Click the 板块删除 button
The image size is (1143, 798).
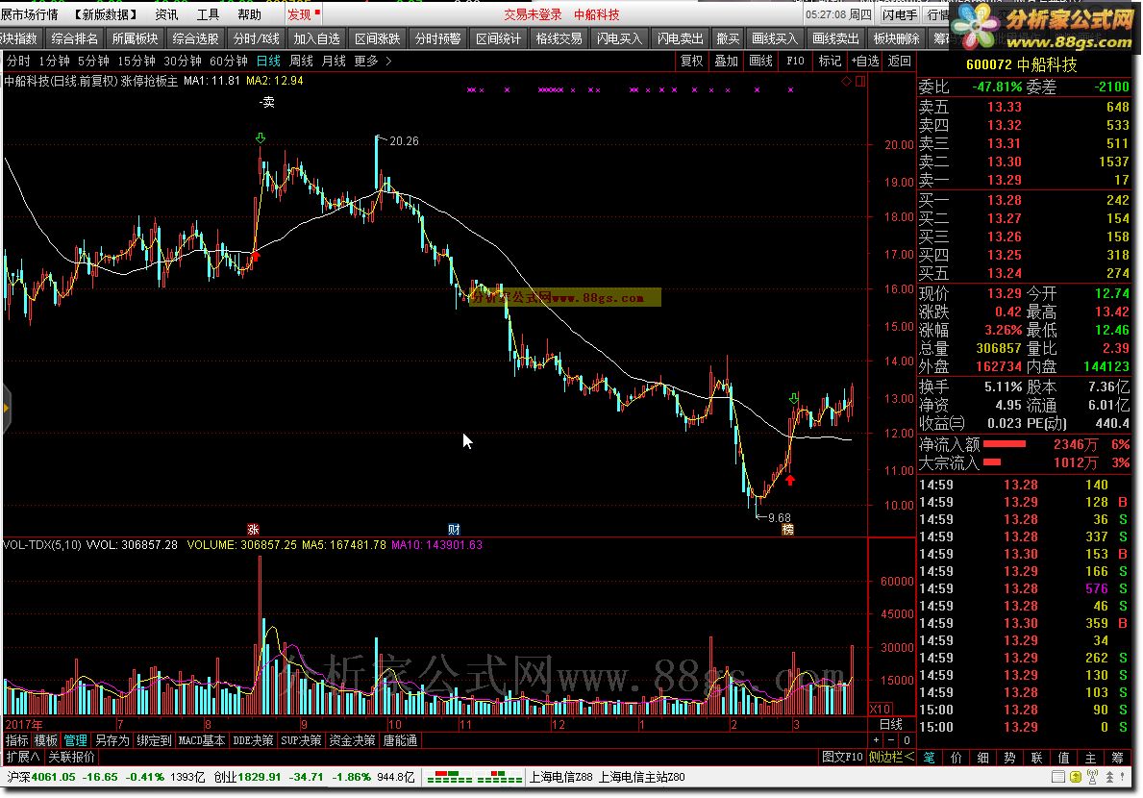(x=897, y=38)
